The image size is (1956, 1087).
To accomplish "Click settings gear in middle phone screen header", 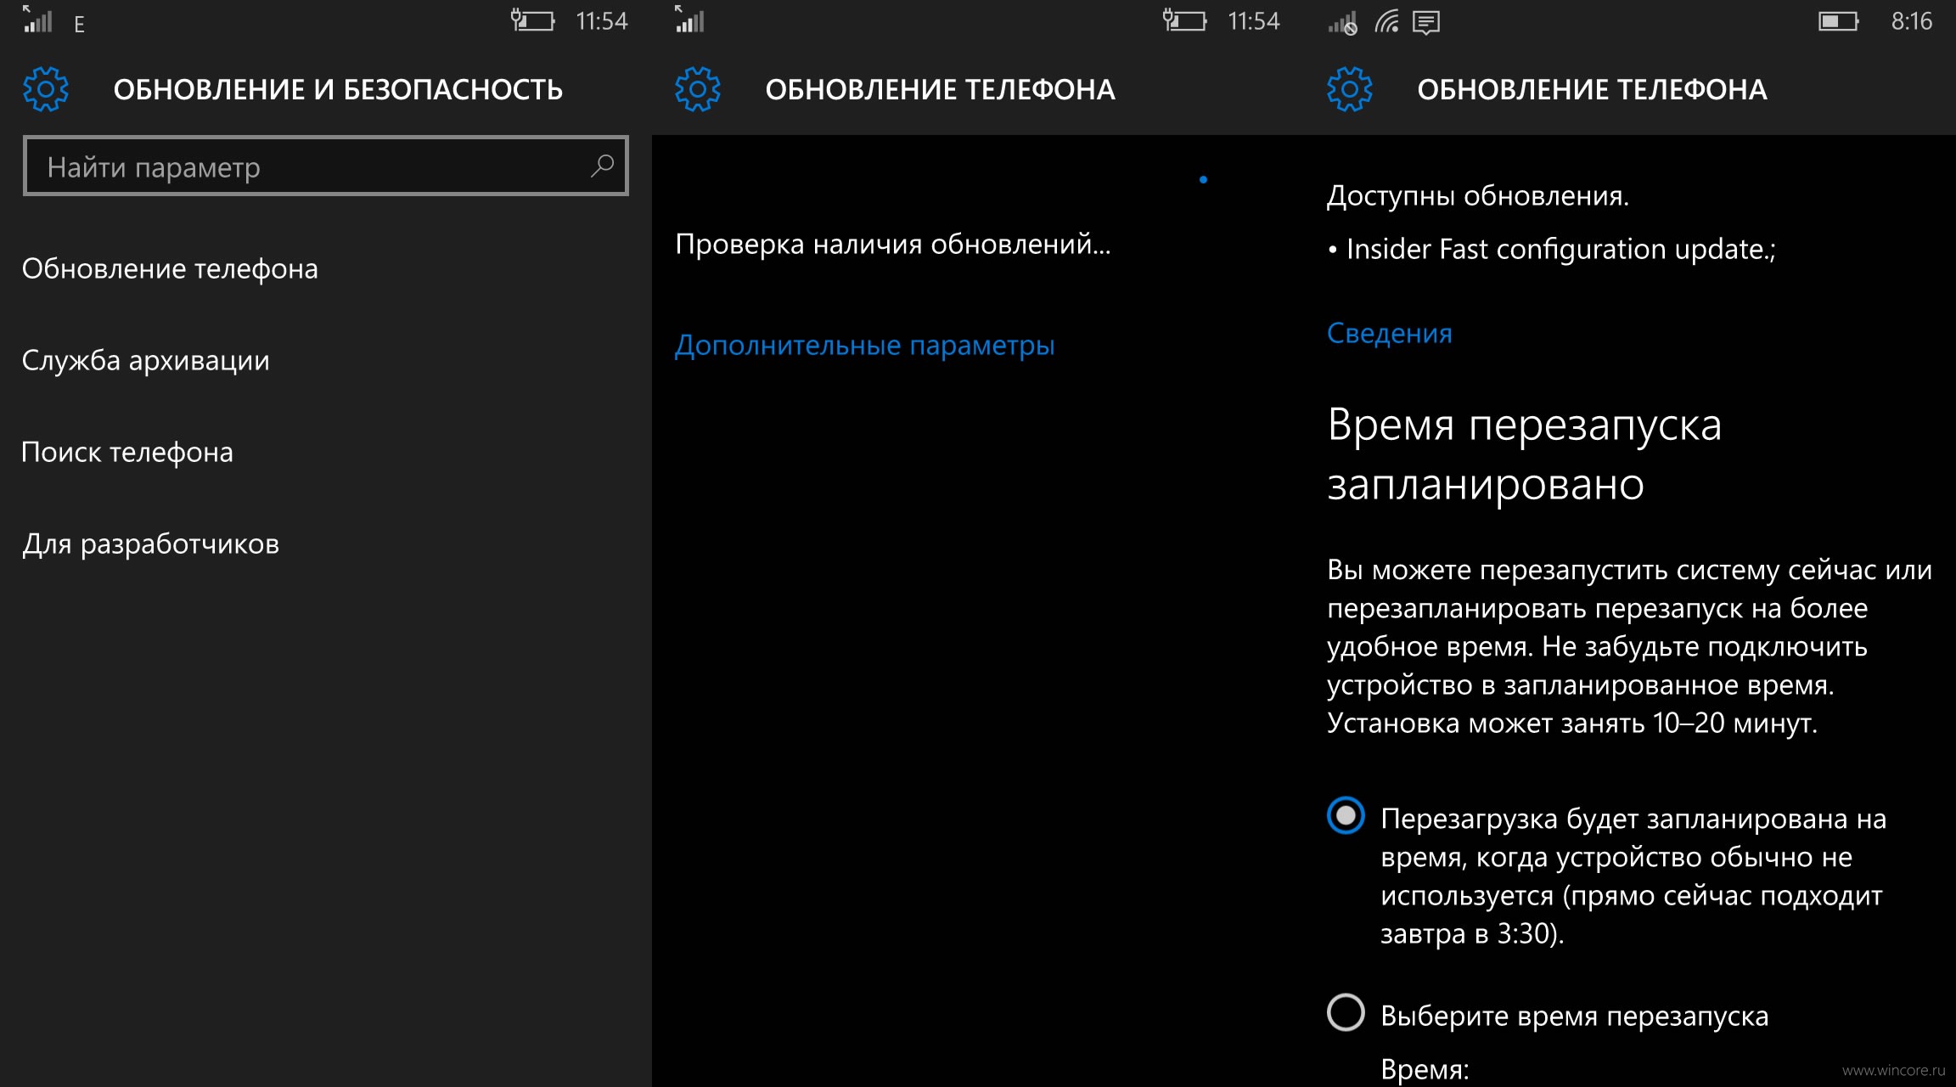I will click(x=698, y=89).
